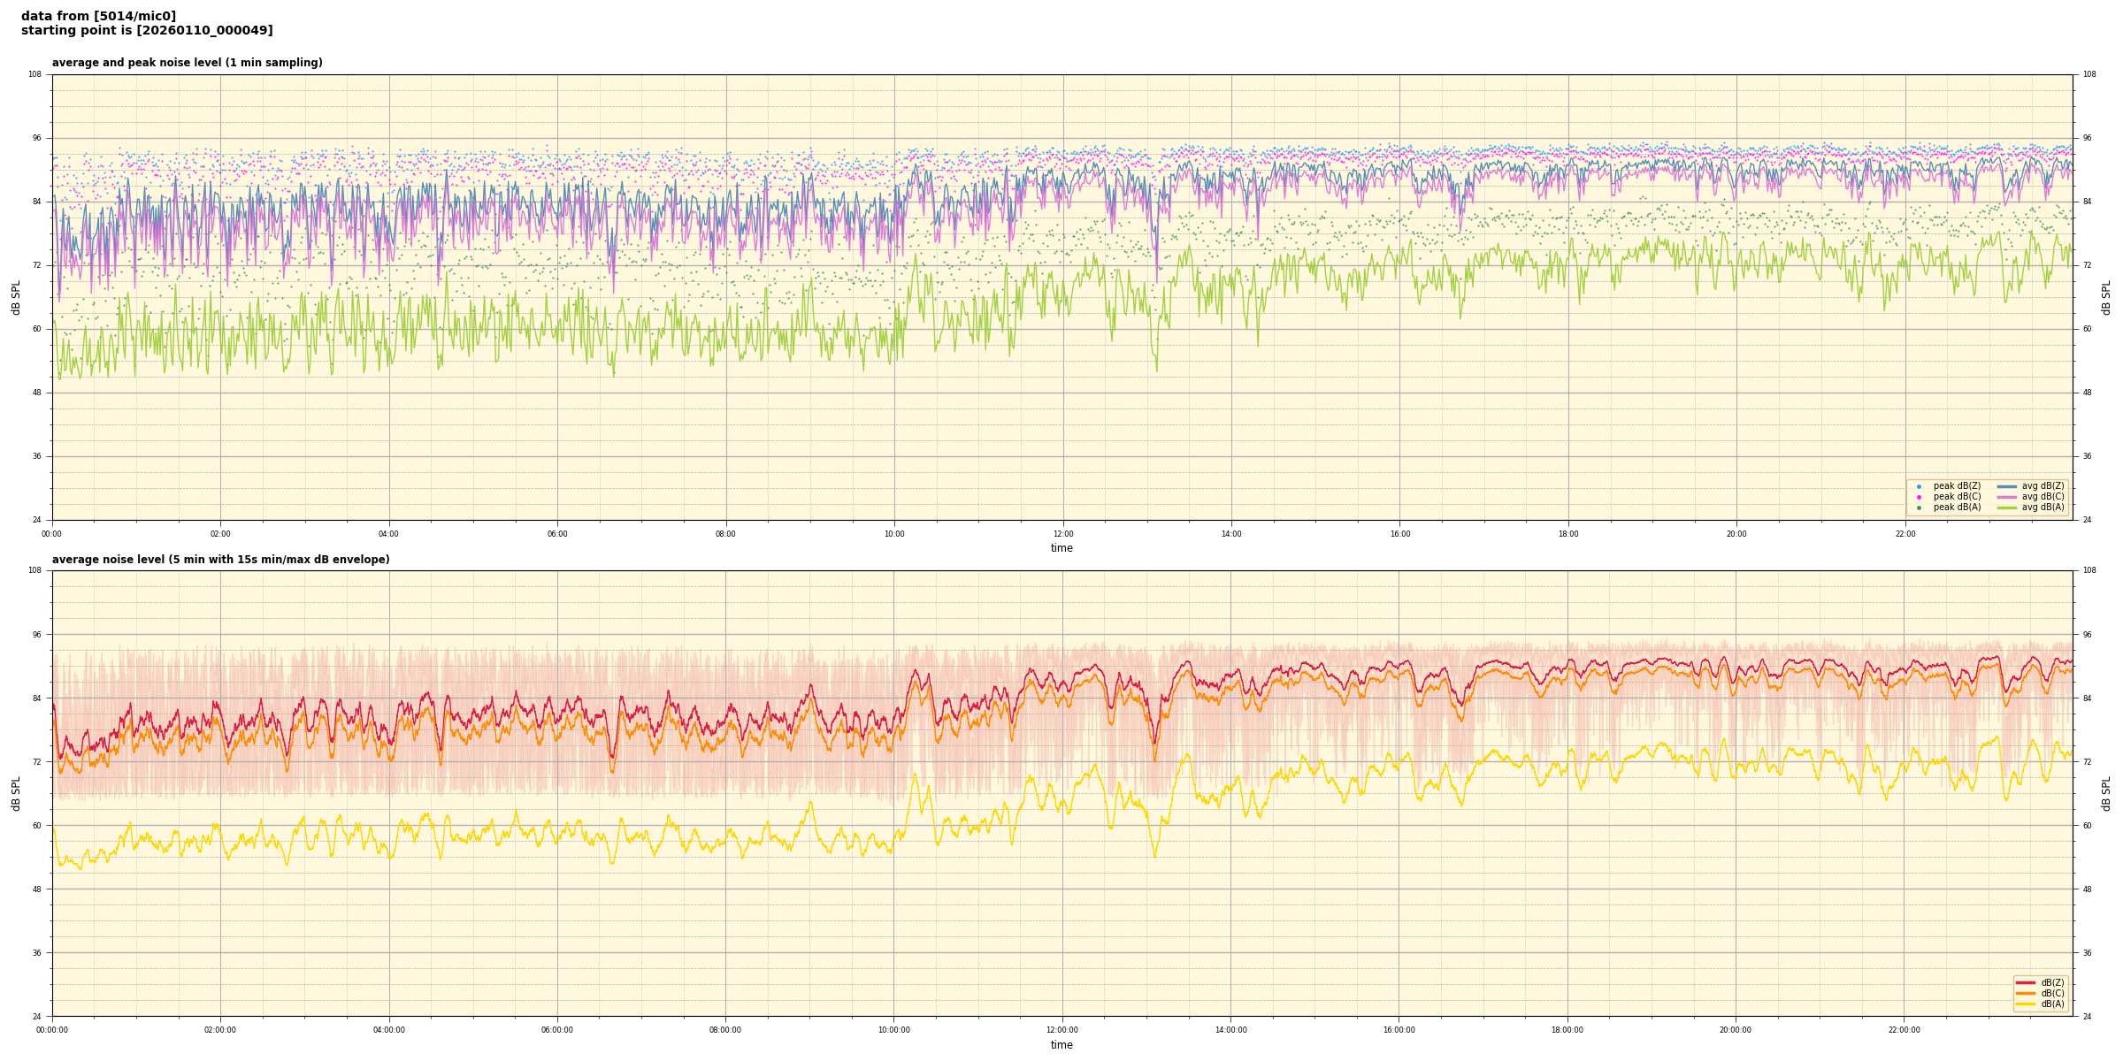Click the peak dB(Z) legend marker
This screenshot has width=2123, height=1061.
coord(1919,486)
